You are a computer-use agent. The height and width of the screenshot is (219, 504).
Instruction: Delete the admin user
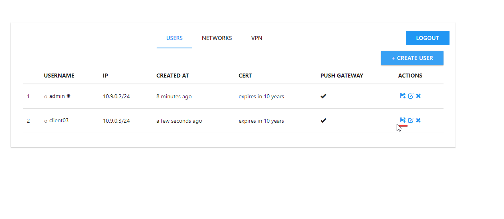coord(418,96)
